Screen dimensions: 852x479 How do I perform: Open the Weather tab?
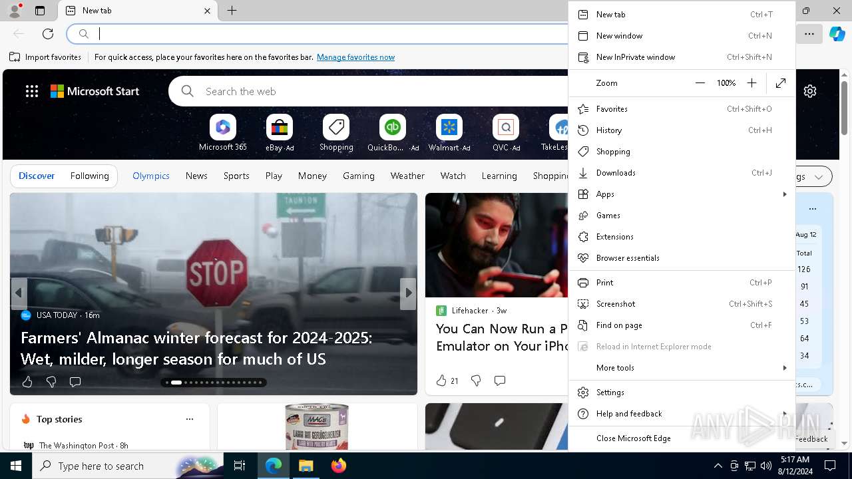407,176
